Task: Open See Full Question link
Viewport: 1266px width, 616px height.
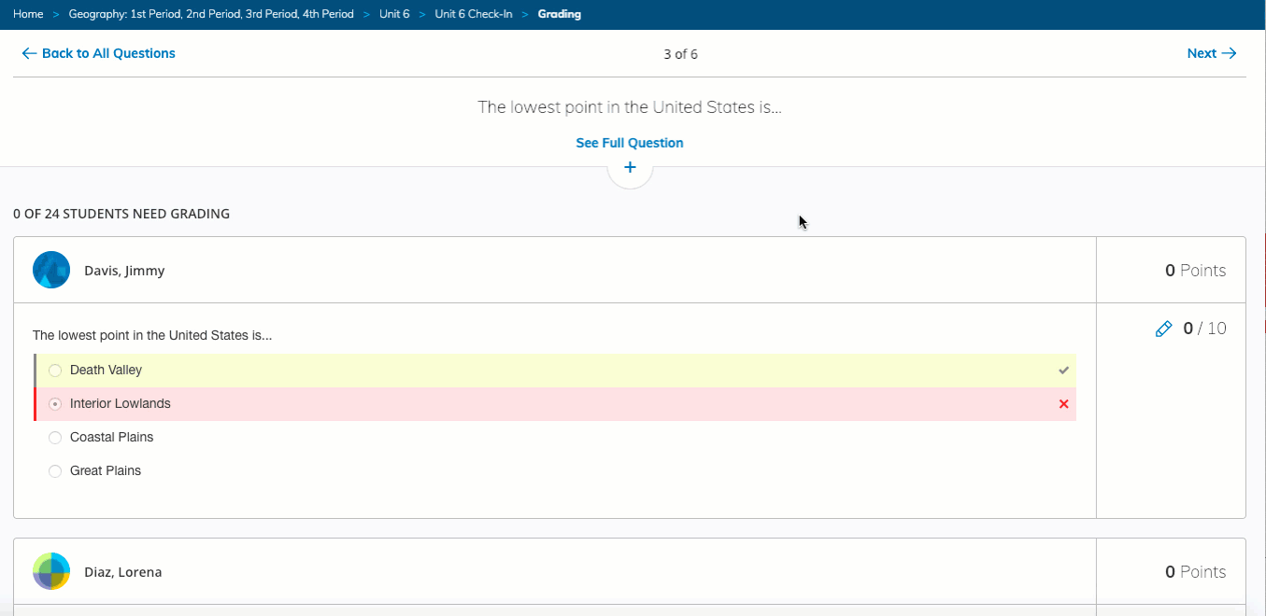Action: 630,143
